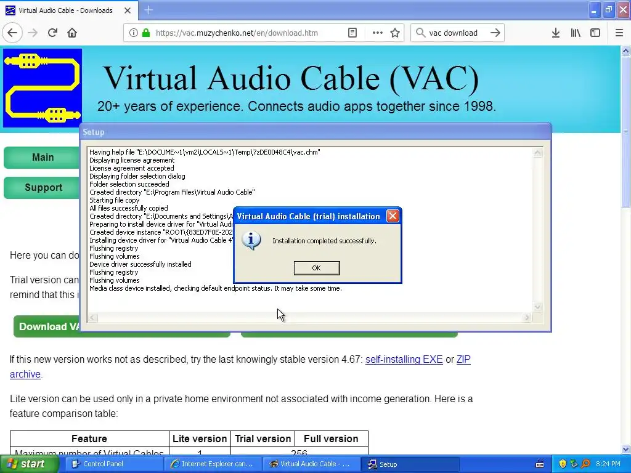Click the browser forward arrow
Image resolution: width=631 pixels, height=473 pixels.
[33, 33]
